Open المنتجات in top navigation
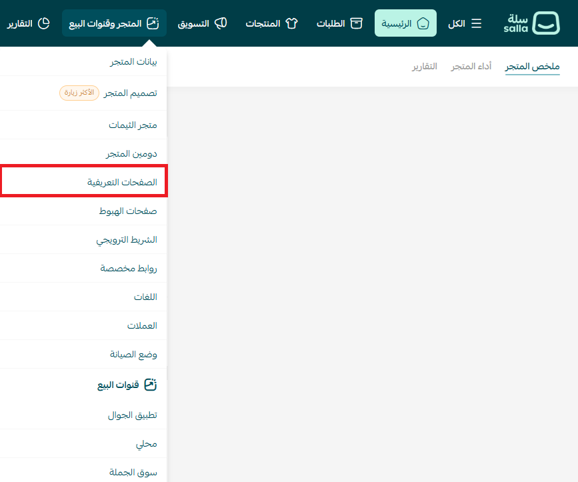 pyautogui.click(x=272, y=23)
